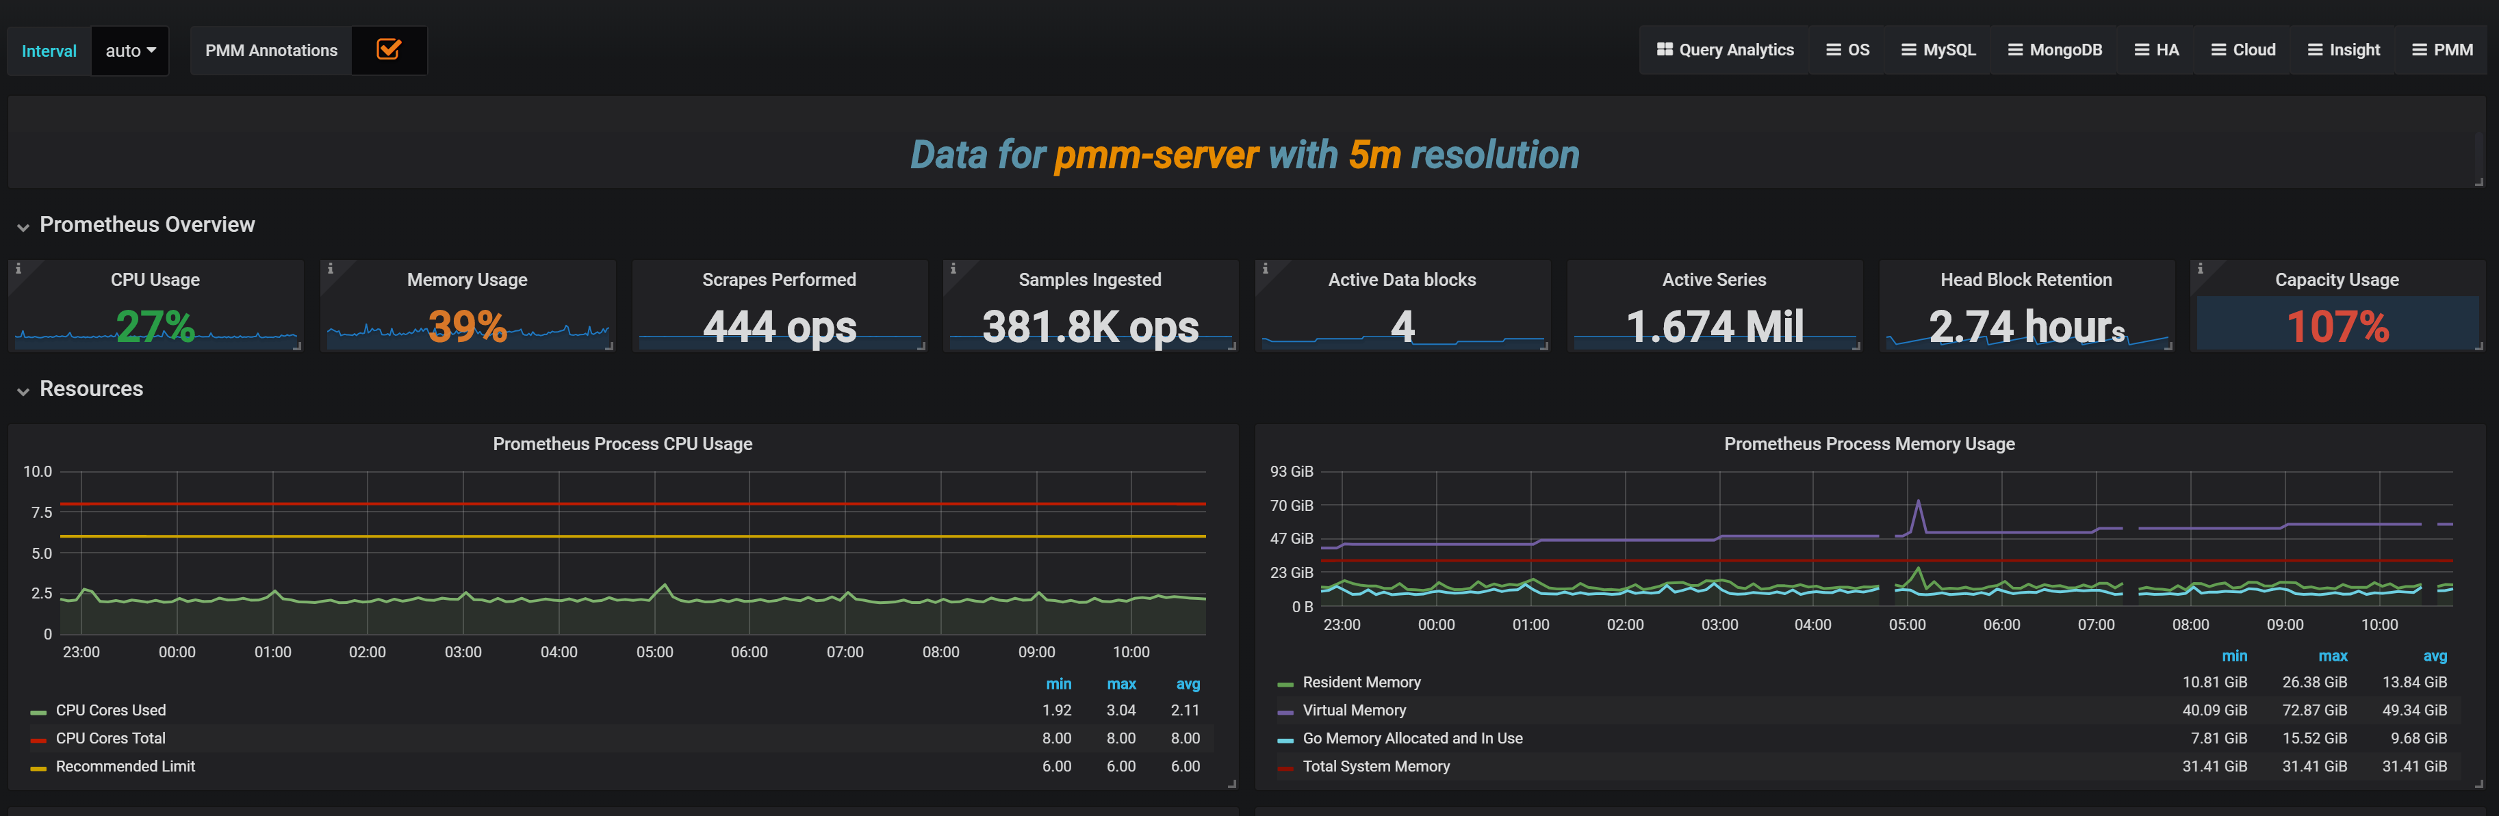Click the info icon on Active Data blocks panel
The image size is (2499, 816).
coord(1265,268)
